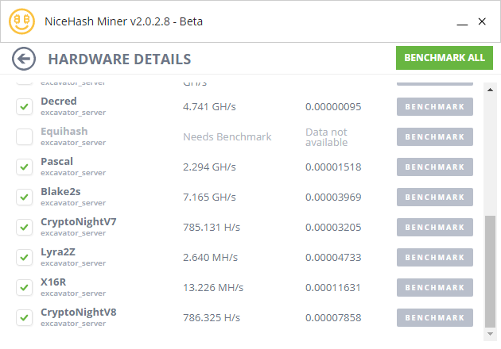This screenshot has width=501, height=349.
Task: Disable the CryptoNightV8 checkbox
Action: [25, 317]
